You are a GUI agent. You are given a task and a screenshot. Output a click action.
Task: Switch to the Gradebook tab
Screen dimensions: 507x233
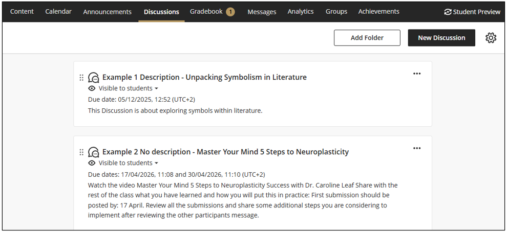206,12
